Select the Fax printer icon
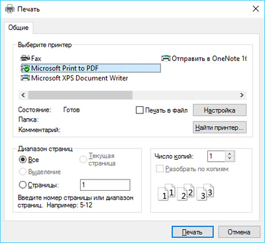Screen dimensions: 265x243 (x=25, y=58)
